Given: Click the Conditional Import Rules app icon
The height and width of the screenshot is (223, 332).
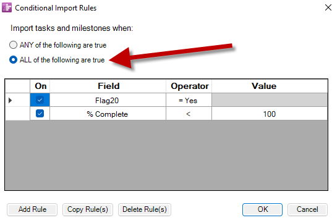Looking at the screenshot, I should coord(7,7).
